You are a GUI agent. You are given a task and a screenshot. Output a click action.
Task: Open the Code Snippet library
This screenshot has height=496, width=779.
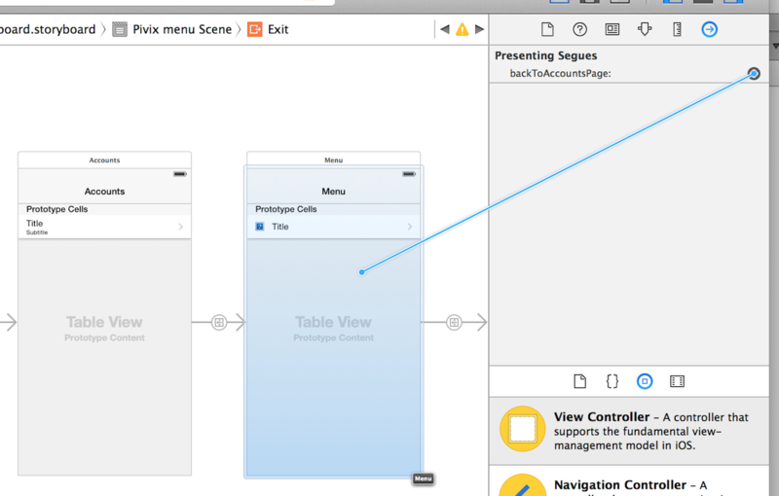point(612,381)
